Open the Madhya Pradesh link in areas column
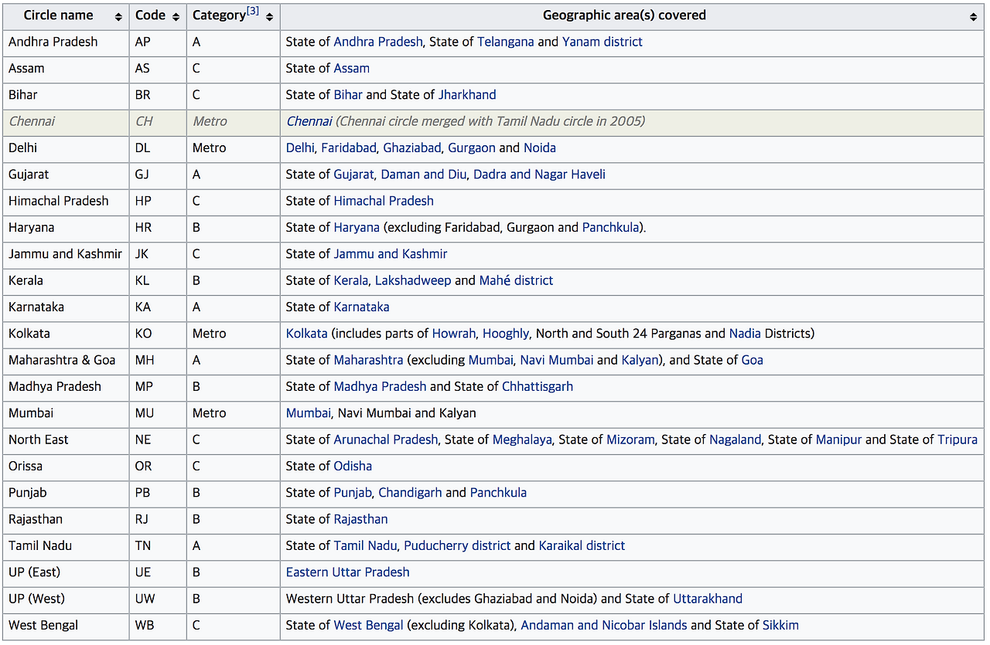Screen dimensions: 990x645 point(381,386)
